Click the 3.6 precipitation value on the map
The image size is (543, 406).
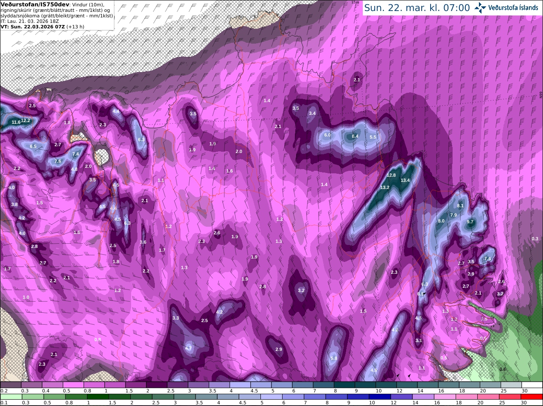click(143, 242)
